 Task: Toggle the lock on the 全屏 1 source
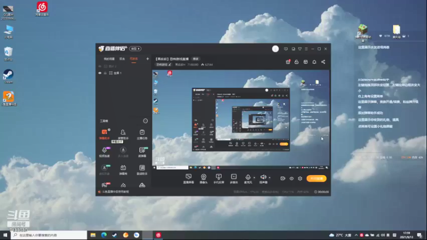point(105,73)
